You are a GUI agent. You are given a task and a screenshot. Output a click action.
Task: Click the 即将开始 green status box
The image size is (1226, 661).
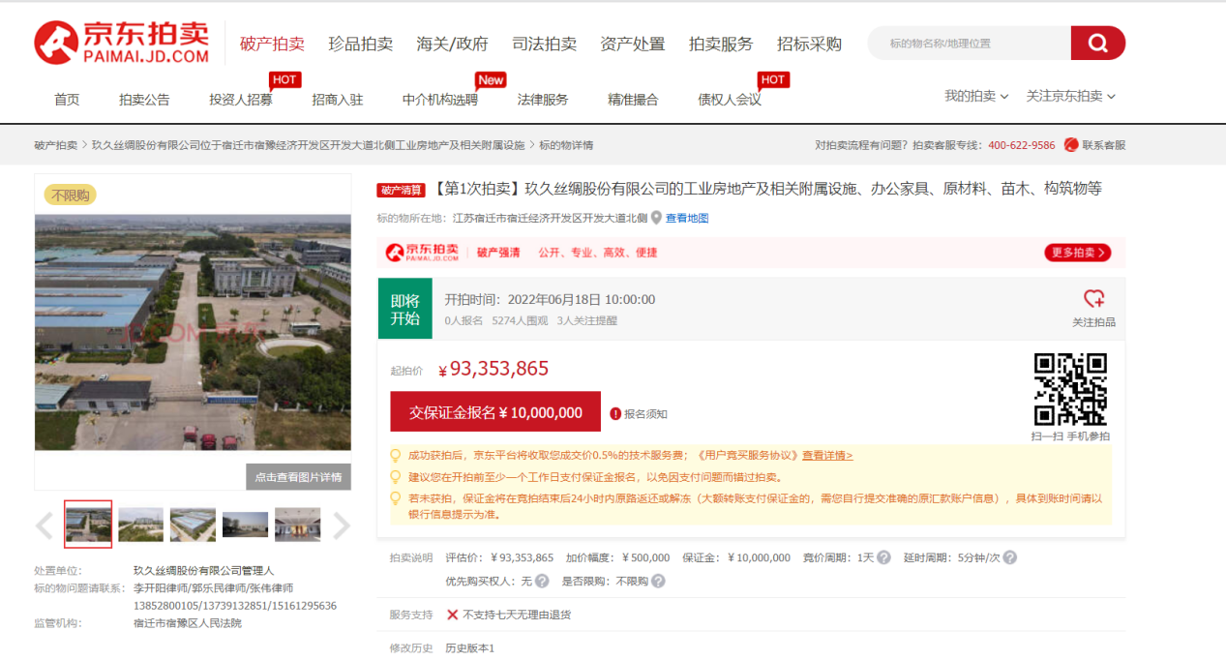(404, 309)
